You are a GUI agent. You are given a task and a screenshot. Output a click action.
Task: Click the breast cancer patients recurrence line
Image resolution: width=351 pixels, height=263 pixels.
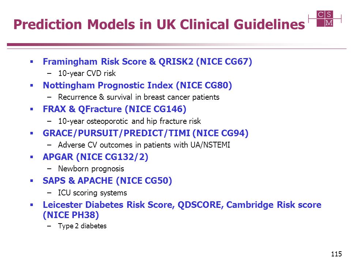139,97
